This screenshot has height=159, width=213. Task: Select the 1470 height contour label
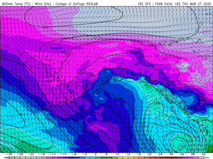click(181, 38)
